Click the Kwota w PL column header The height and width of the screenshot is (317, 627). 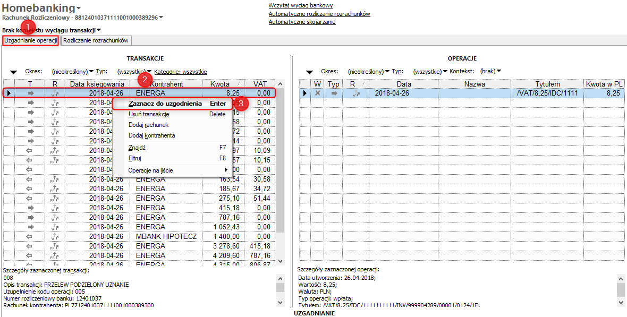point(604,84)
